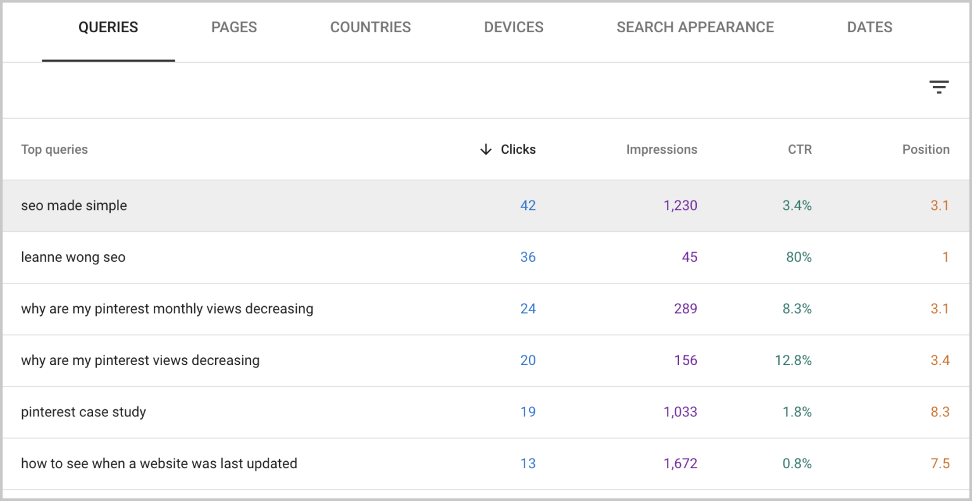
Task: Click the sort arrow next to Clicks
Action: click(x=485, y=149)
